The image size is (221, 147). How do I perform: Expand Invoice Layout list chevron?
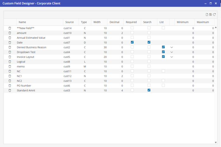tap(172, 57)
